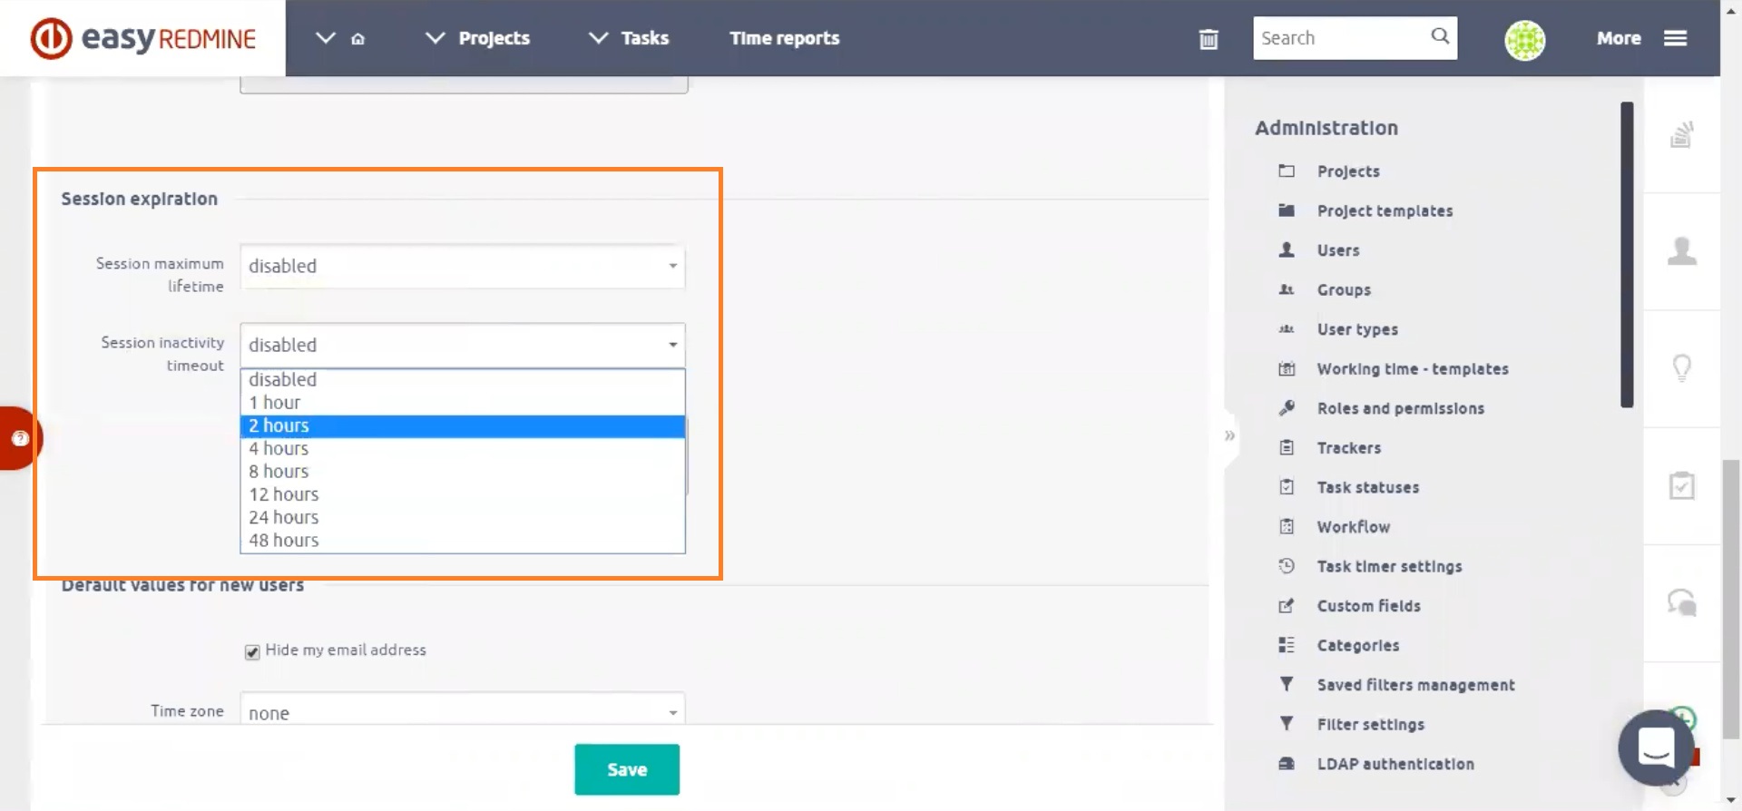Click the Task statuses icon

(x=1287, y=487)
